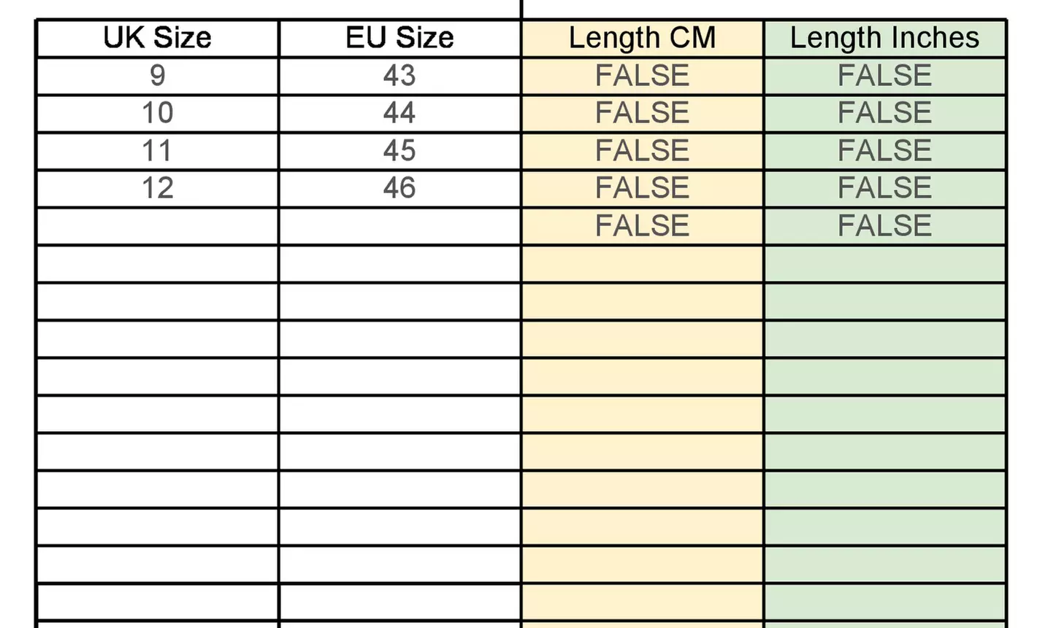This screenshot has width=1048, height=628.
Task: Click Length CM FALSE cell for size 11
Action: [x=642, y=151]
